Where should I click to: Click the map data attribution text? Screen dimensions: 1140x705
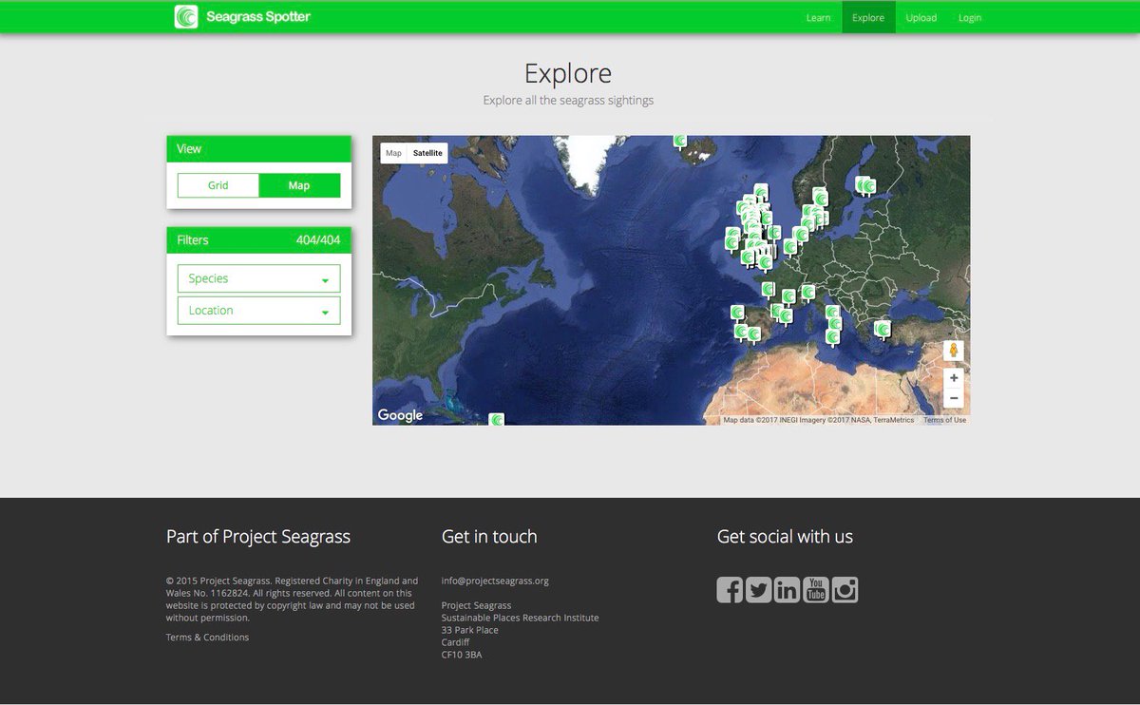point(818,420)
